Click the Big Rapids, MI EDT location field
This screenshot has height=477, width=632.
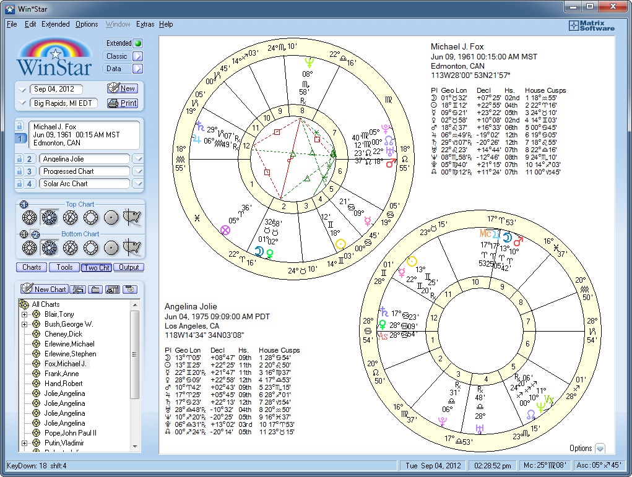[x=63, y=103]
